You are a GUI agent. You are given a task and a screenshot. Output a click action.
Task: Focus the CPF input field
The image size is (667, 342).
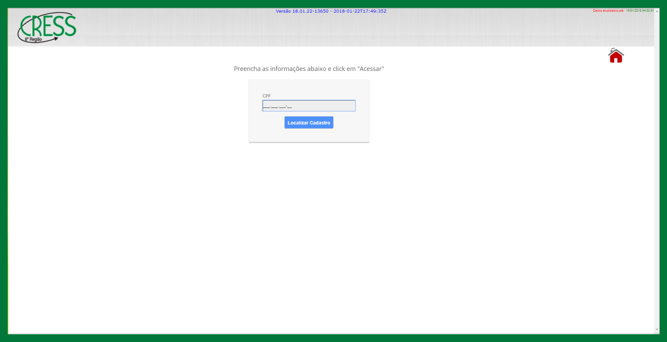pos(309,106)
